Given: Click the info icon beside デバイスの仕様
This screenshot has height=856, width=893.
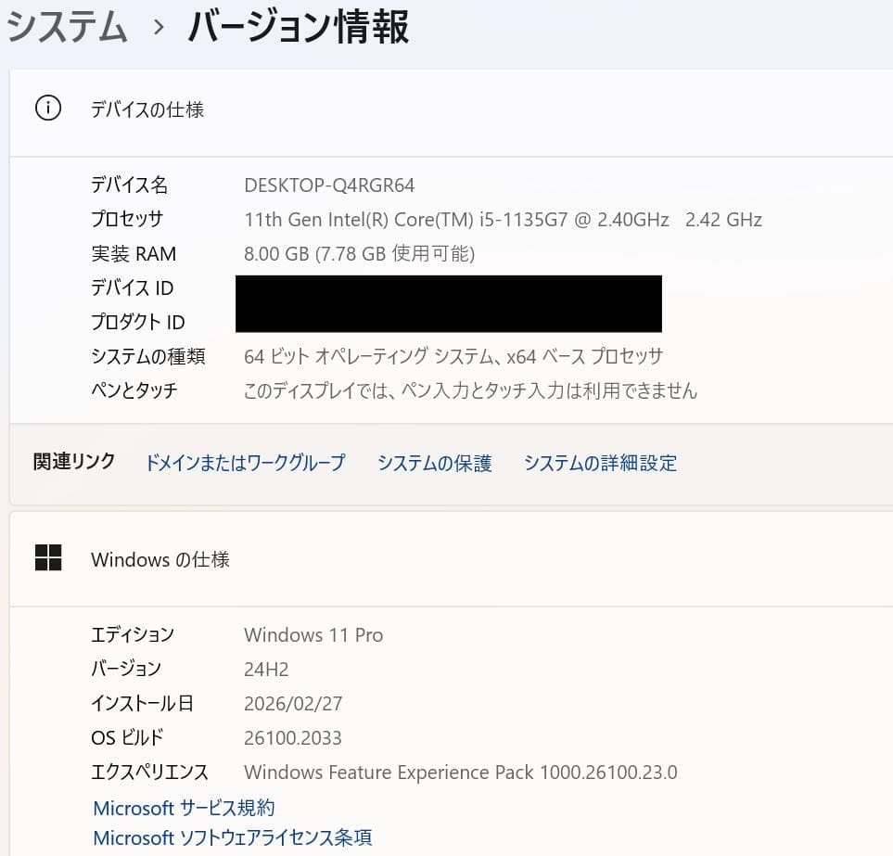Looking at the screenshot, I should tap(47, 107).
